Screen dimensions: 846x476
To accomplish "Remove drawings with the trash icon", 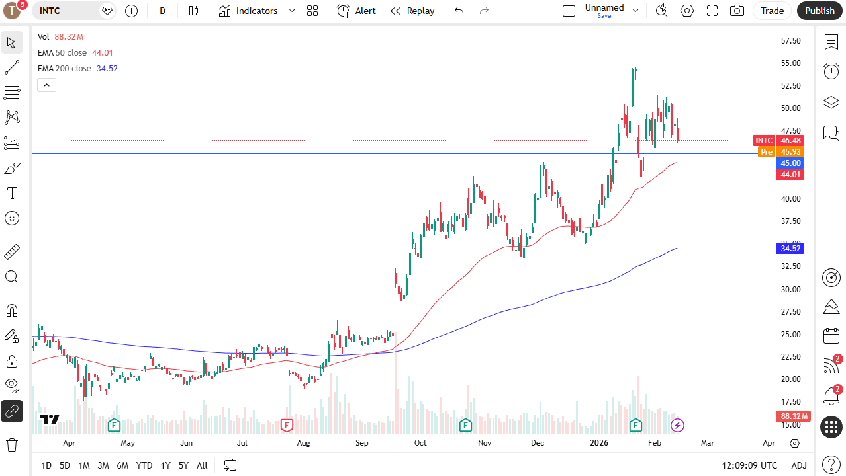I will point(11,444).
